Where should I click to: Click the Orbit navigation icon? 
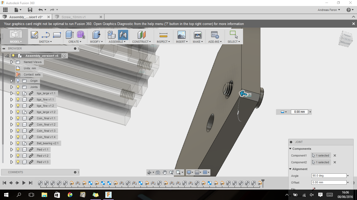pyautogui.click(x=149, y=172)
